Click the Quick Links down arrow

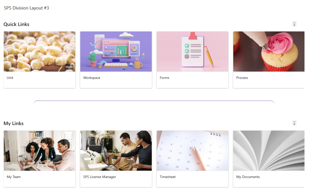coord(294,25)
